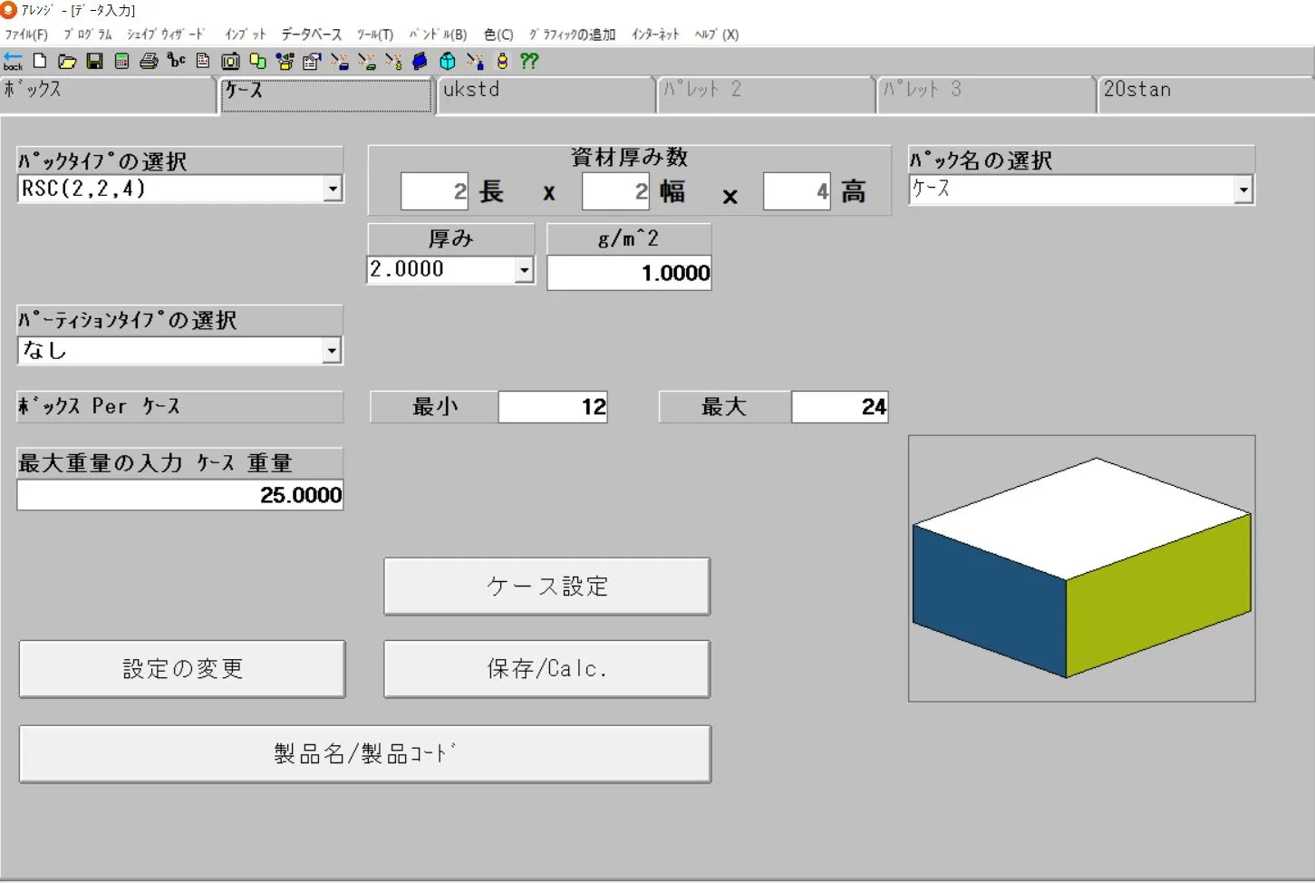Viewport: 1315px width, 883px height.
Task: Create a new file via toolbar icon
Action: click(39, 62)
